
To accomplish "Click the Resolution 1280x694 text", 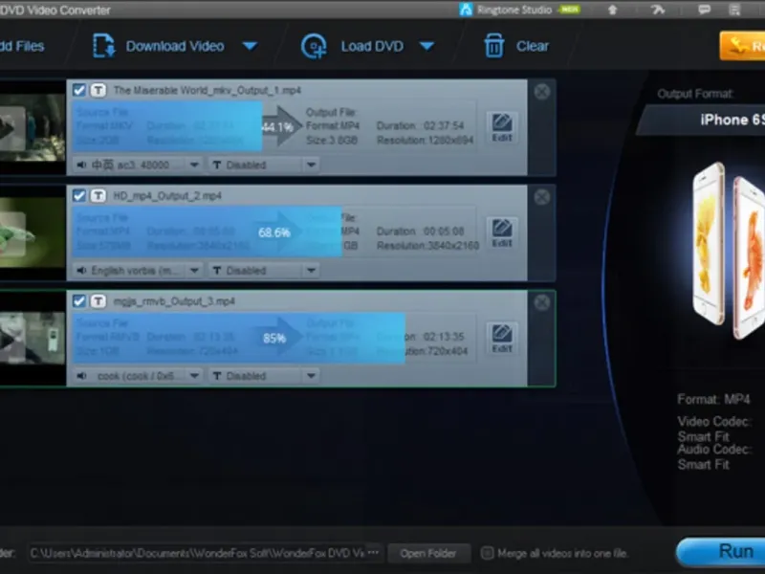I will pyautogui.click(x=425, y=140).
